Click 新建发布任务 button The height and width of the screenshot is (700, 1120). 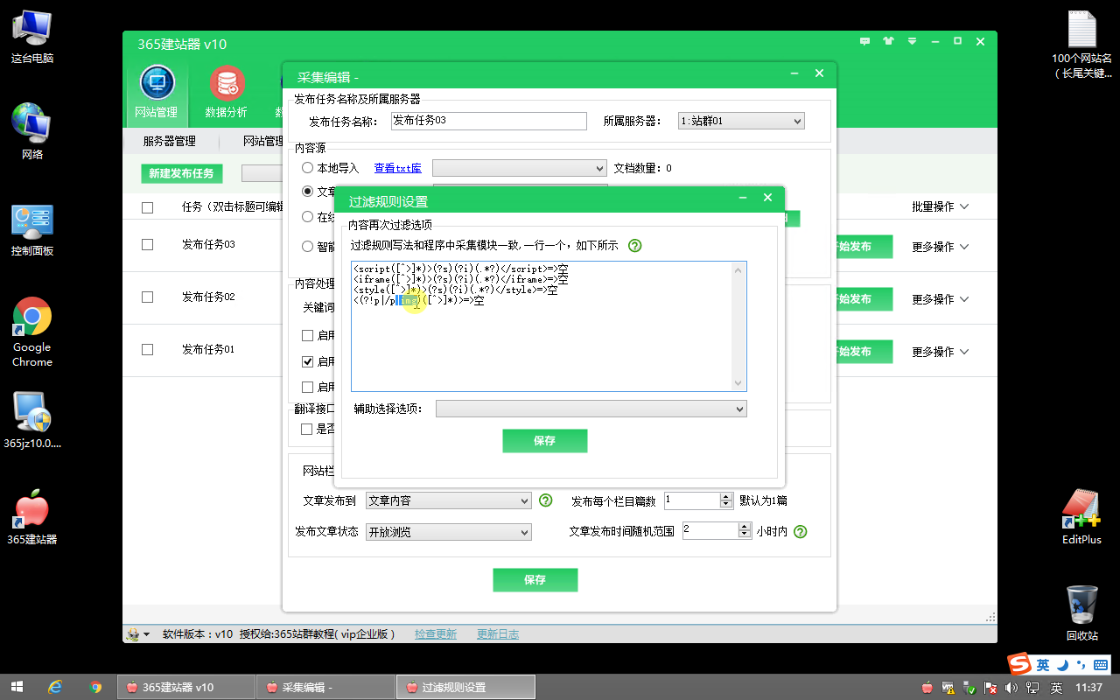click(181, 173)
